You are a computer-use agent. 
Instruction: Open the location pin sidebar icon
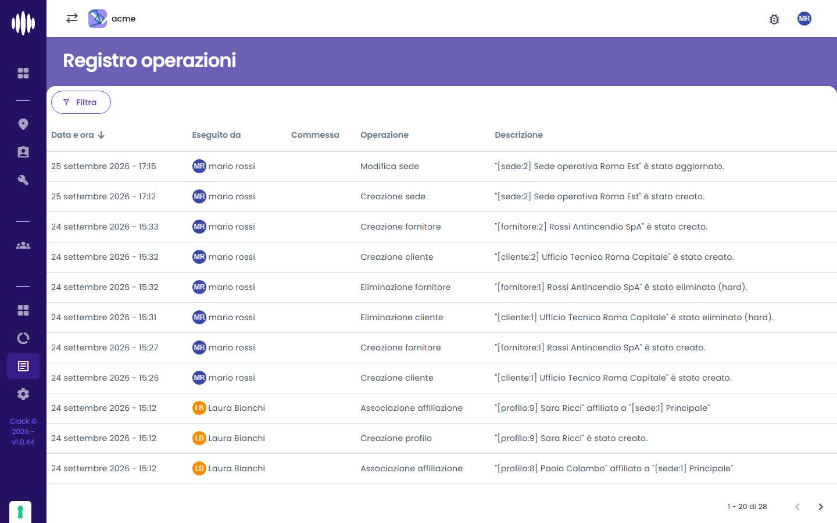[23, 124]
